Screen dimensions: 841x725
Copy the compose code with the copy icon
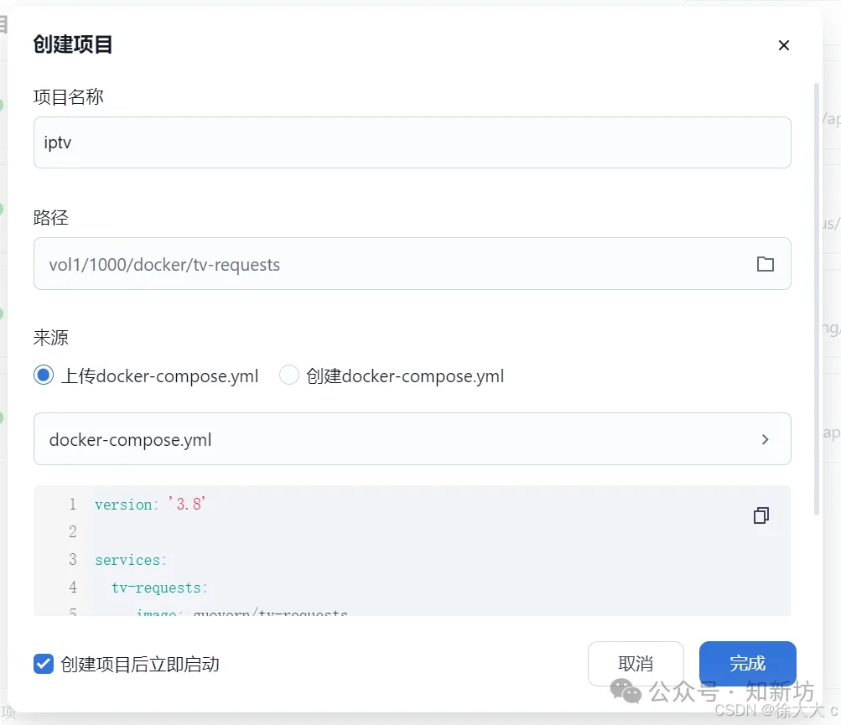click(761, 515)
